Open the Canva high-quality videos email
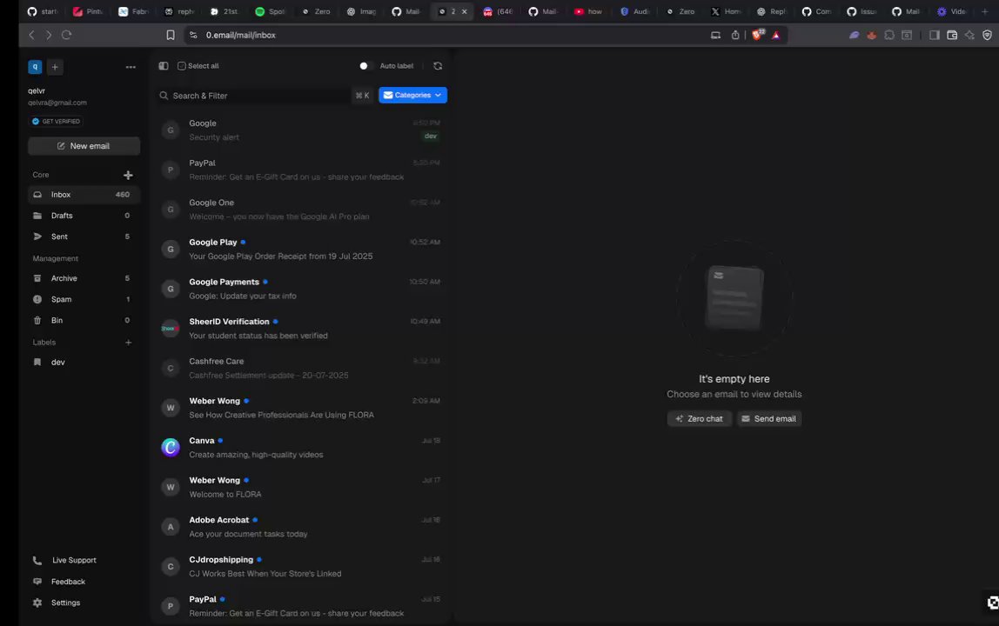Viewport: 999px width, 626px height. (x=299, y=447)
